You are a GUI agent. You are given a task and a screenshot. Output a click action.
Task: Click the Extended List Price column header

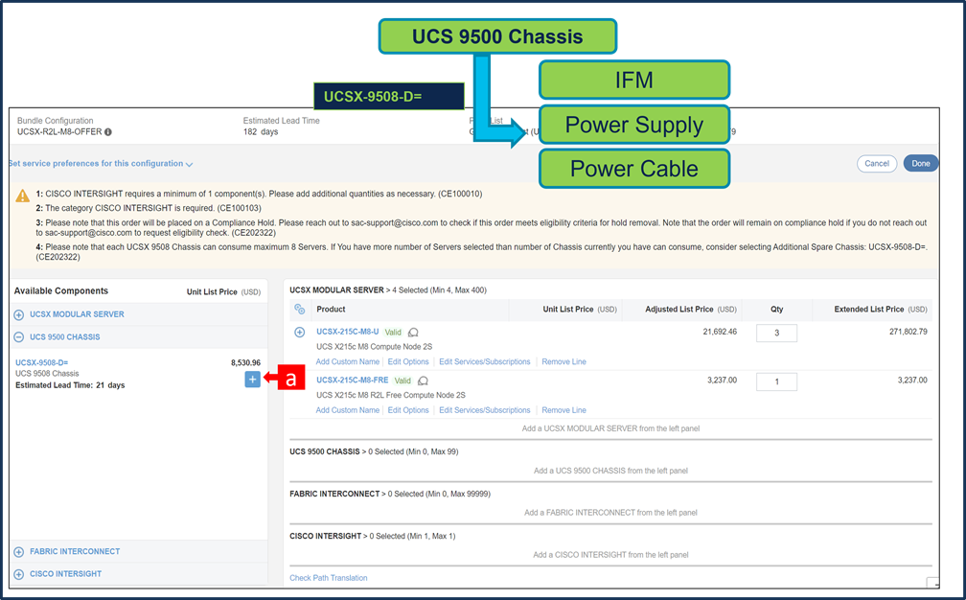pyautogui.click(x=881, y=310)
